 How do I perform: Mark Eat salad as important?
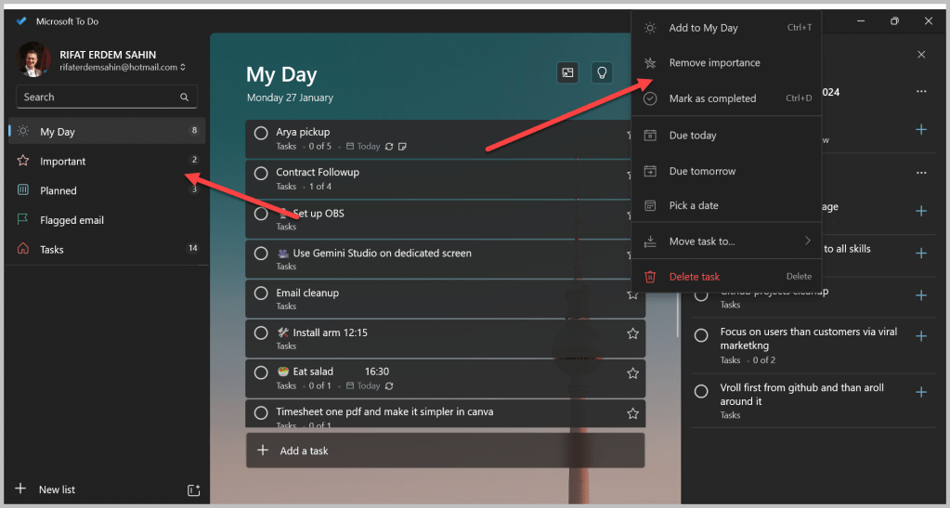point(632,373)
